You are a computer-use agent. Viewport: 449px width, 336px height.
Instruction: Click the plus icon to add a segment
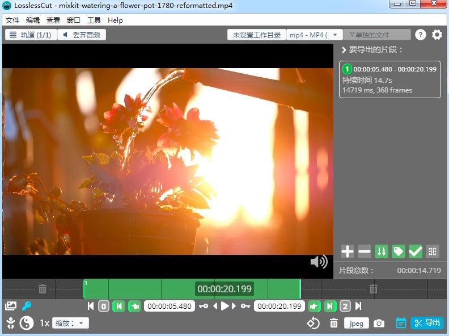click(x=348, y=251)
